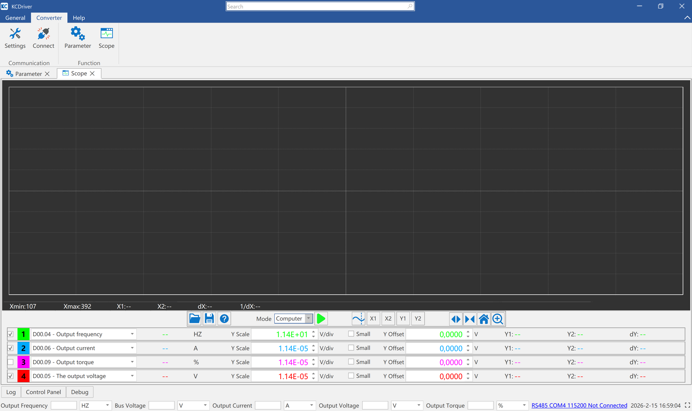Viewport: 692px width, 411px height.
Task: Uncheck channel 1 Output frequency
Action: coord(10,334)
